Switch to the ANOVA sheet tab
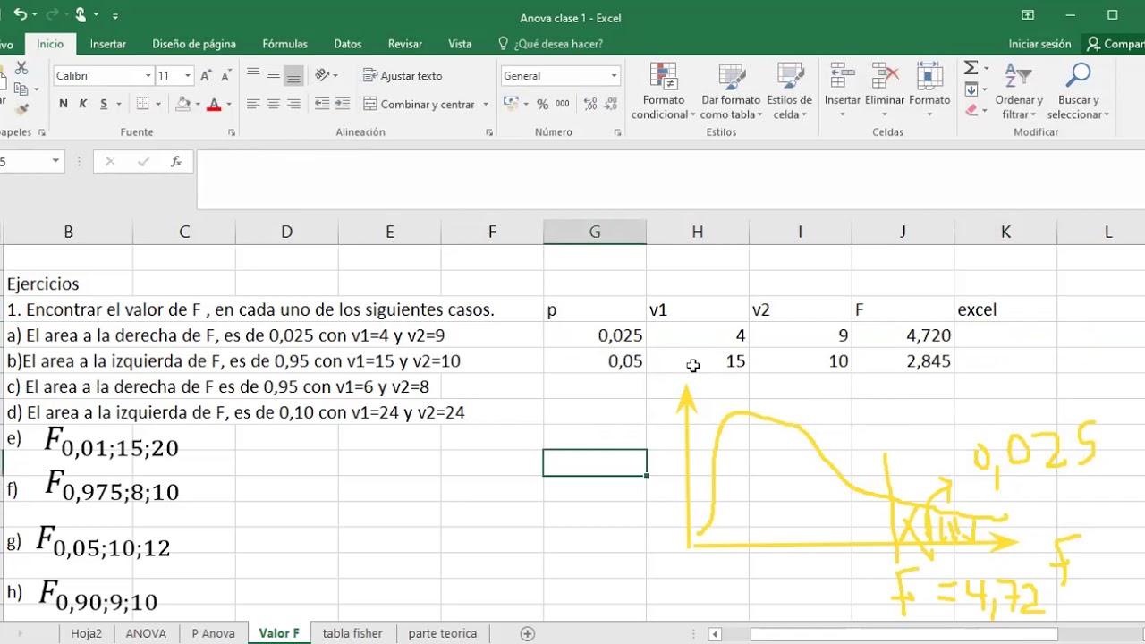 point(146,633)
